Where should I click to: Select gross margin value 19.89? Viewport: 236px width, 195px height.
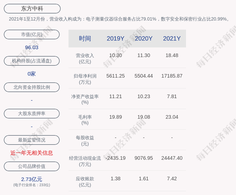pos(115,117)
